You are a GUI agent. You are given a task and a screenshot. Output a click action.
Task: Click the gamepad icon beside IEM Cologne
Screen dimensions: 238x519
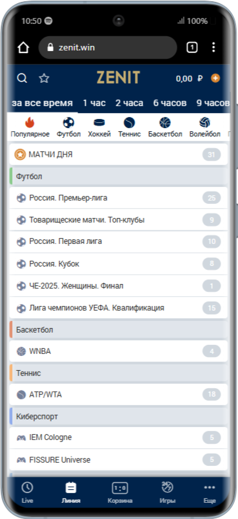21,437
